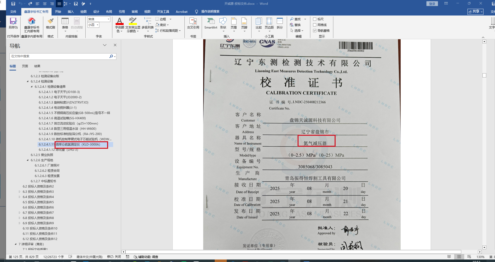495x262 pixels.
Task: Go to heading 6.1.2.4.1.1 电子天平(JD100-3)
Action: coord(59,92)
